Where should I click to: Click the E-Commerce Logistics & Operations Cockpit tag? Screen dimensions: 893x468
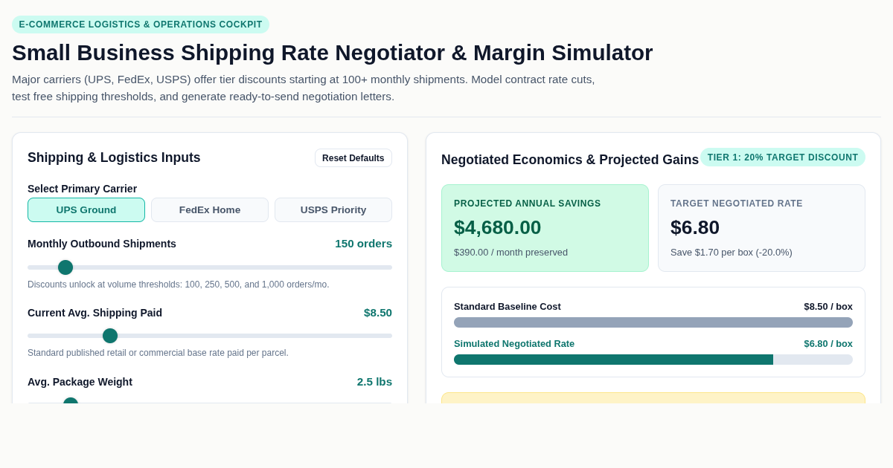[141, 25]
